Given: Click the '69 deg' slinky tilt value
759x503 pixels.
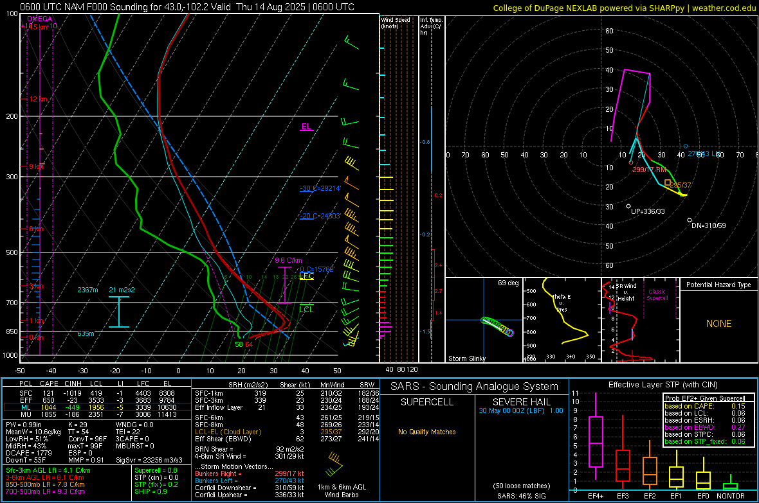Looking at the screenshot, I should click(x=508, y=283).
